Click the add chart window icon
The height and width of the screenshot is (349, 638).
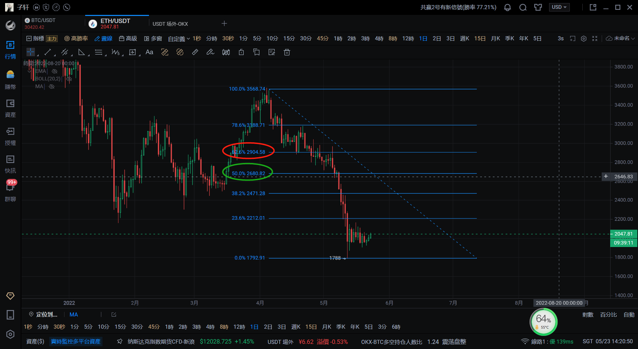[x=573, y=39]
